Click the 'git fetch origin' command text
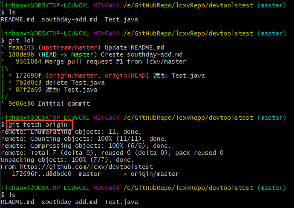This screenshot has width=294, height=208. [38, 125]
